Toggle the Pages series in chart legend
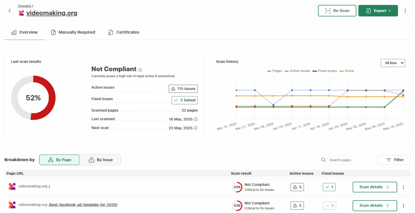Image resolution: width=415 pixels, height=213 pixels. click(274, 71)
